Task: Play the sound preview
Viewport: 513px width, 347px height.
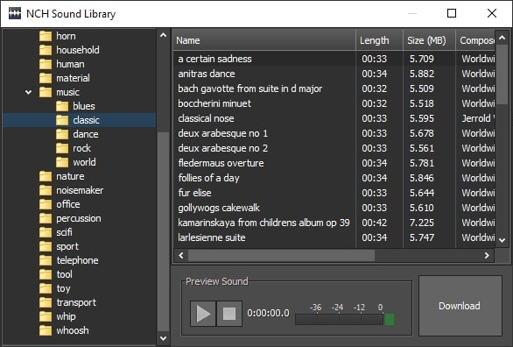Action: [203, 314]
